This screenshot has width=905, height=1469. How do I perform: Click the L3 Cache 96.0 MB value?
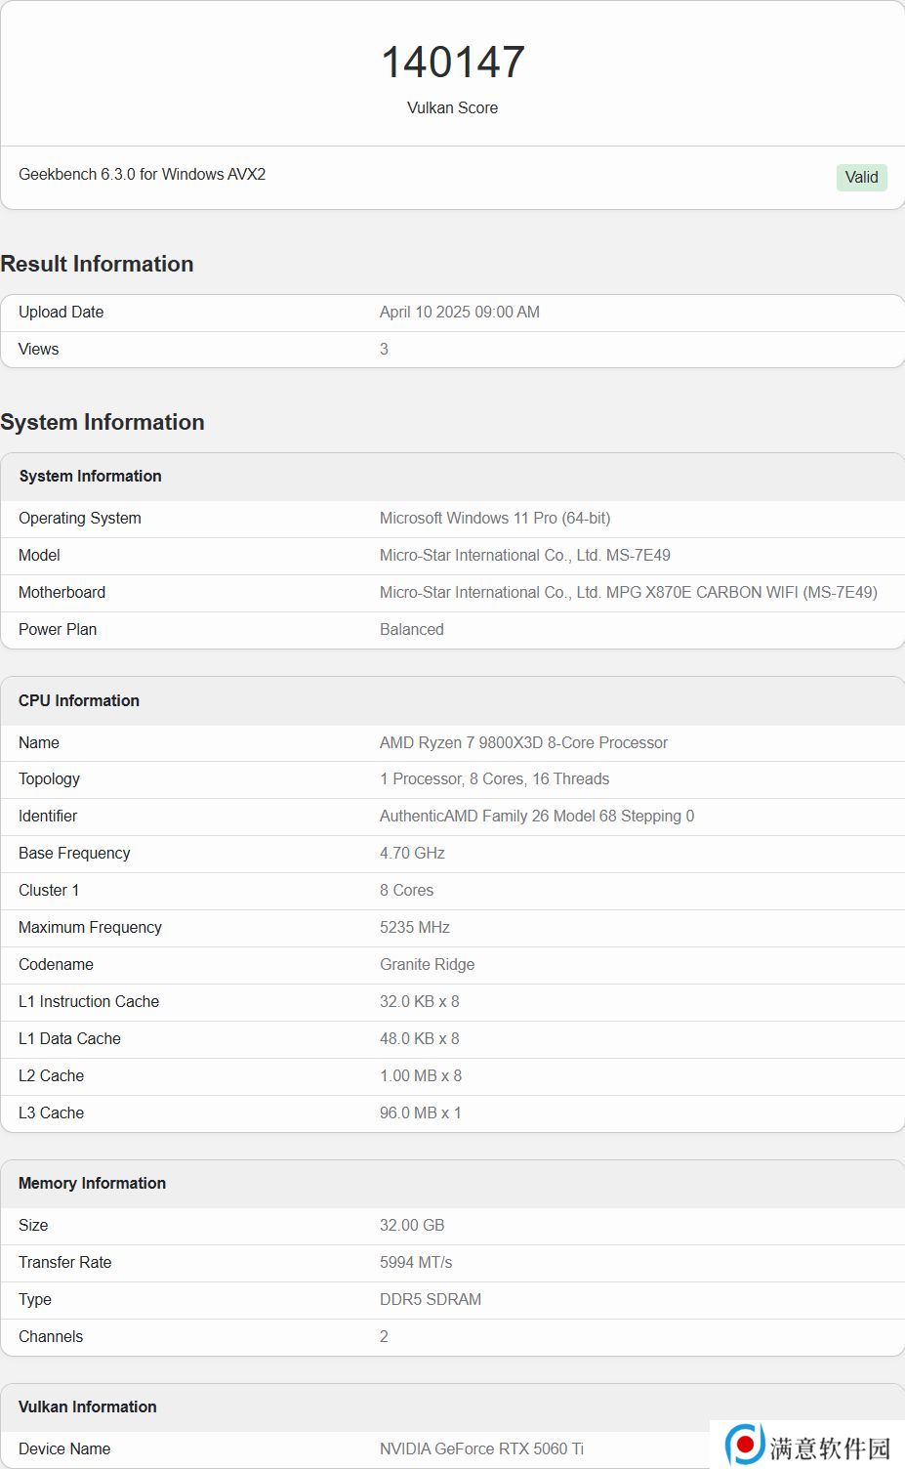tap(420, 1112)
